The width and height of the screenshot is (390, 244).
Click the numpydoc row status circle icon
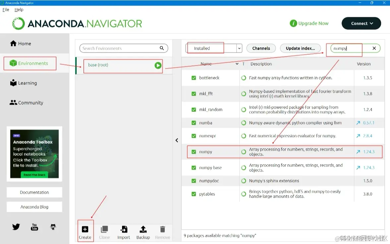point(244,181)
